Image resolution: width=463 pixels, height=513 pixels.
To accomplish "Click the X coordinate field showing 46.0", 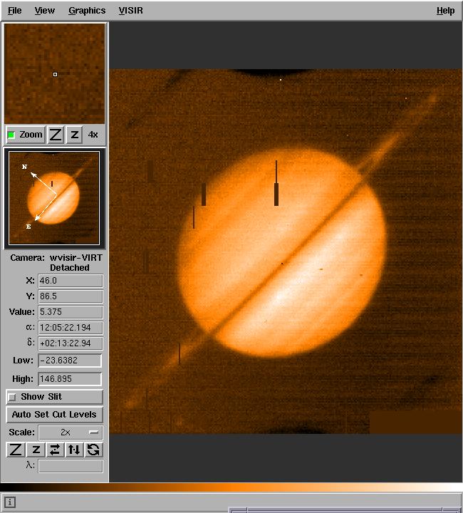I will coord(71,281).
